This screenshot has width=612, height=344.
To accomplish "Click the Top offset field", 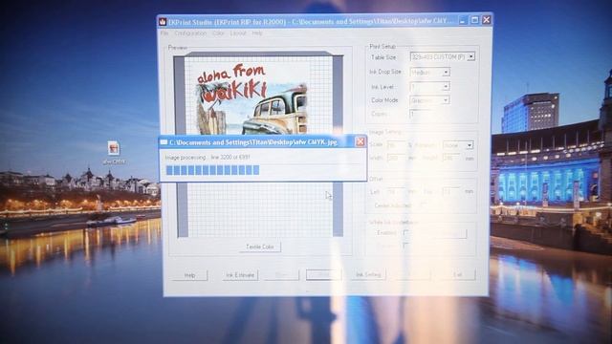I will 452,192.
